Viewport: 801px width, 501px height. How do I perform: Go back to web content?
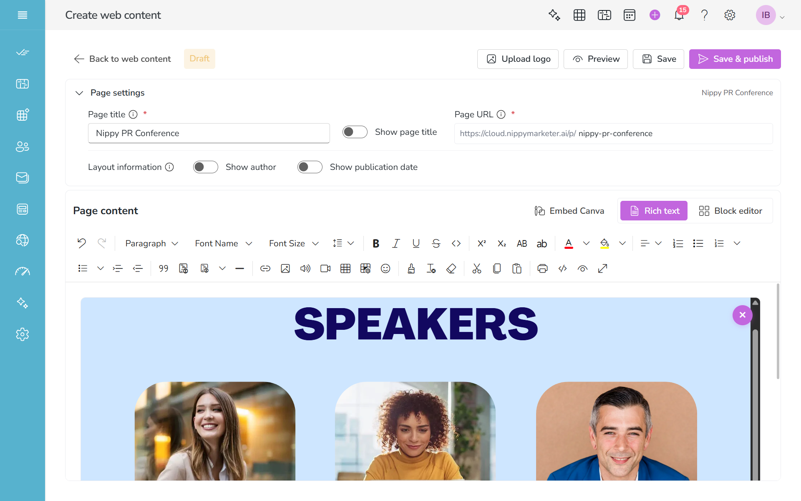click(123, 59)
